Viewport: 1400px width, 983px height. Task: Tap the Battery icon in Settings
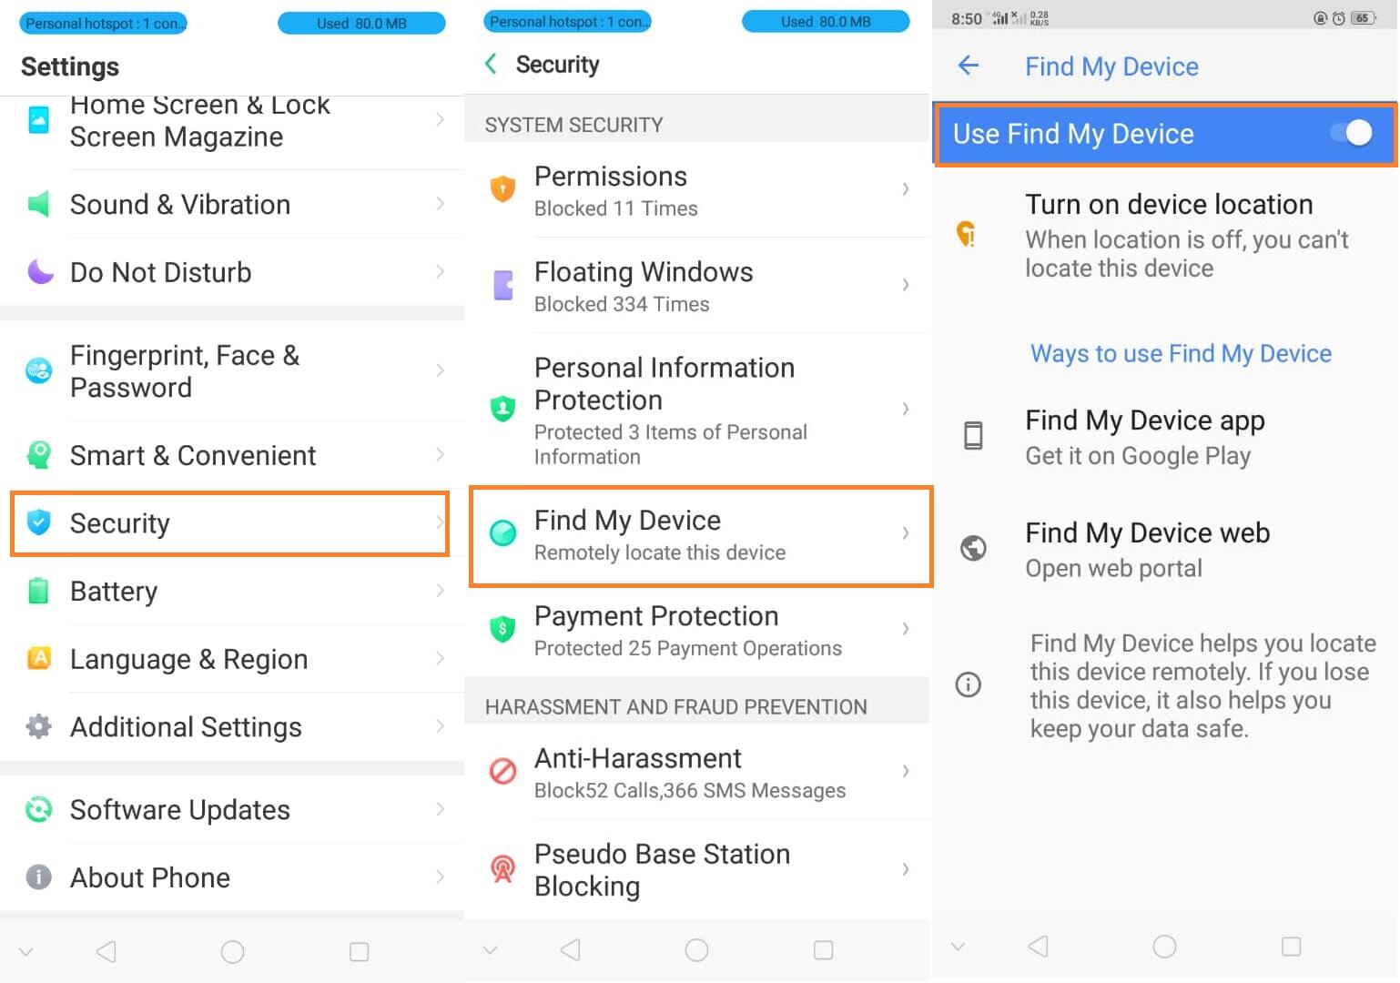(38, 591)
